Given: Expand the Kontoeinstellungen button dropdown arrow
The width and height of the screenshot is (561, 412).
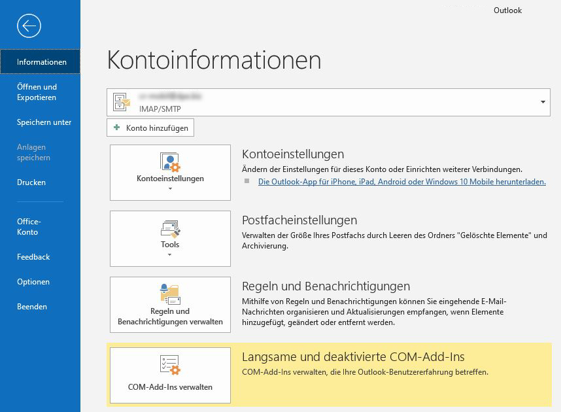Looking at the screenshot, I should (x=170, y=189).
